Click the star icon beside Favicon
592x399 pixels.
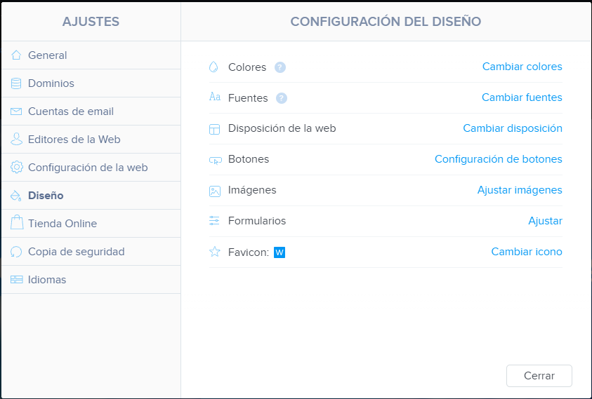coord(214,252)
